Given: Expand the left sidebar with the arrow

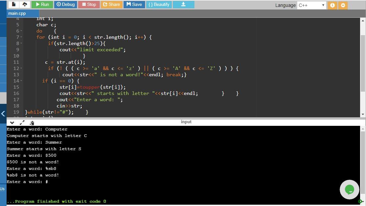Looking at the screenshot, I should pyautogui.click(x=3, y=114).
